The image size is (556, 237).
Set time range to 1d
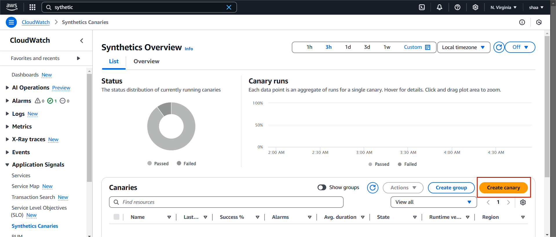[348, 47]
